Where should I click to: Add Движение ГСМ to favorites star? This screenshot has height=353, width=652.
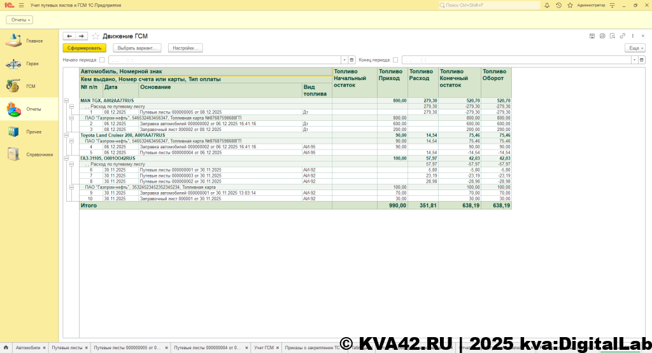coord(96,36)
